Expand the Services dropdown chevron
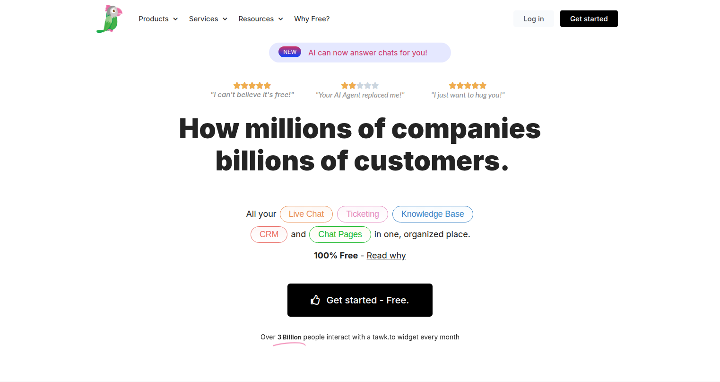Viewport: 720px width, 382px height. (225, 19)
